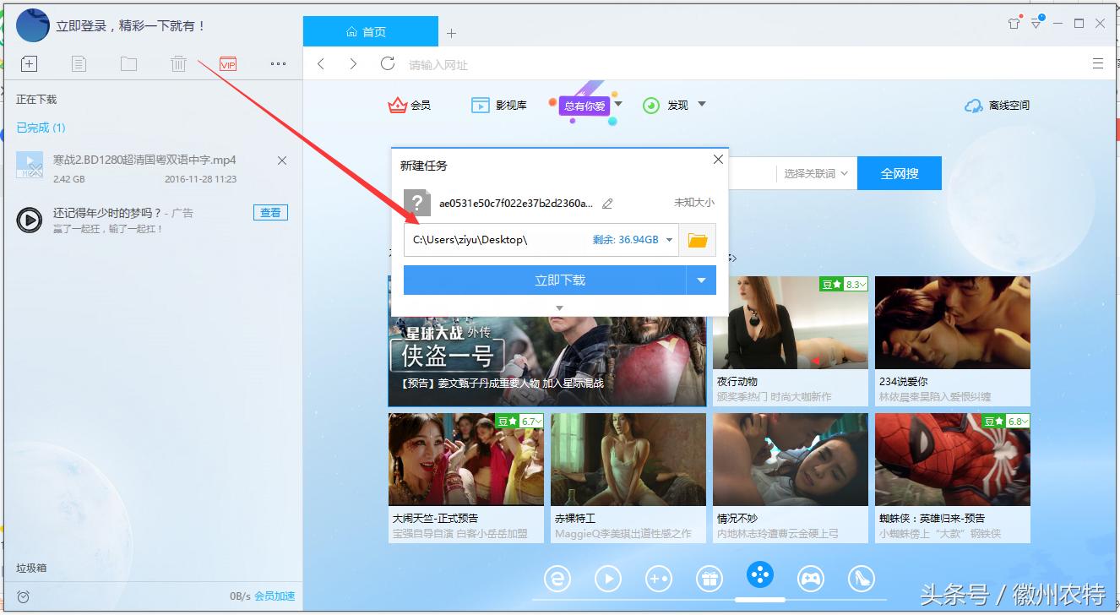This screenshot has width=1120, height=615.
Task: Open the main menu triangle icon in title bar
Action: tap(1037, 24)
